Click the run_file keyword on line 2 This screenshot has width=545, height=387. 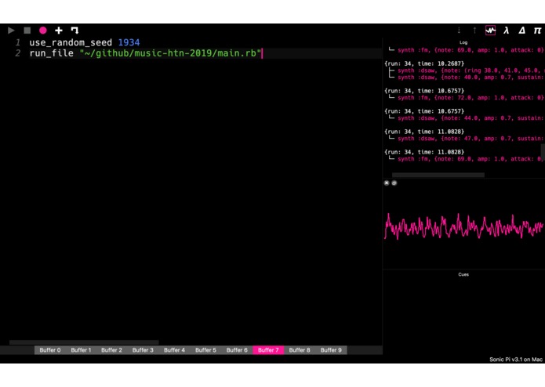52,53
